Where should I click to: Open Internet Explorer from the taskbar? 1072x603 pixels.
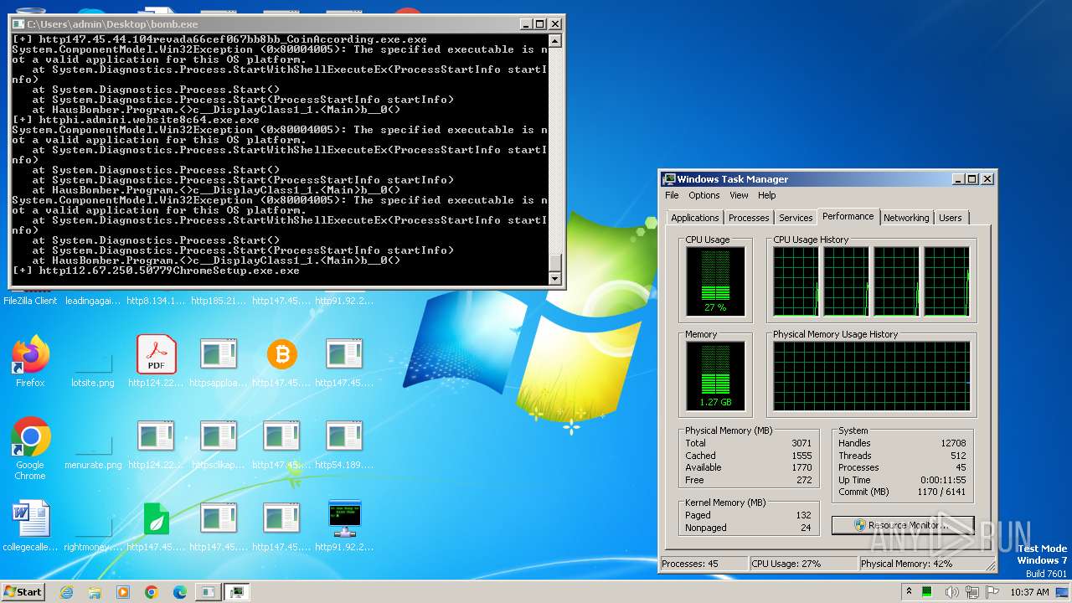[66, 592]
